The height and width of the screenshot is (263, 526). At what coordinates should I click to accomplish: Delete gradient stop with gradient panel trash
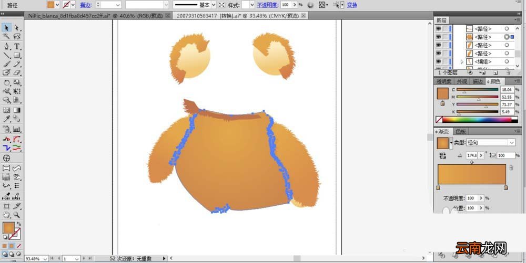pyautogui.click(x=511, y=167)
